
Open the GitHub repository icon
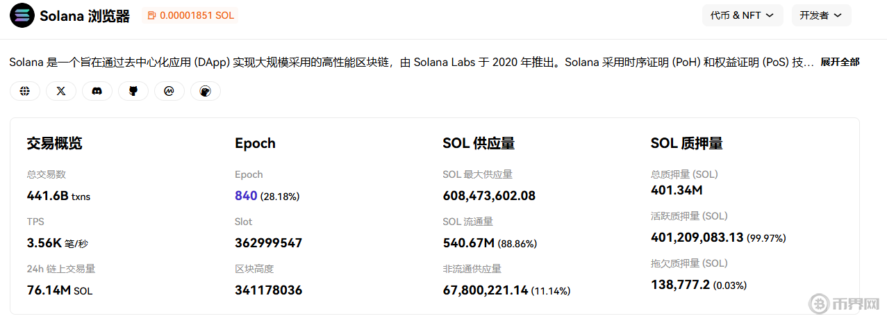pos(133,91)
